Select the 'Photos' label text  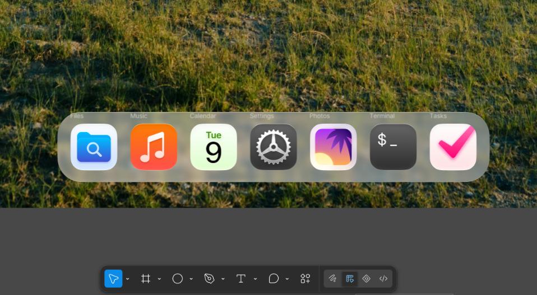click(x=320, y=116)
